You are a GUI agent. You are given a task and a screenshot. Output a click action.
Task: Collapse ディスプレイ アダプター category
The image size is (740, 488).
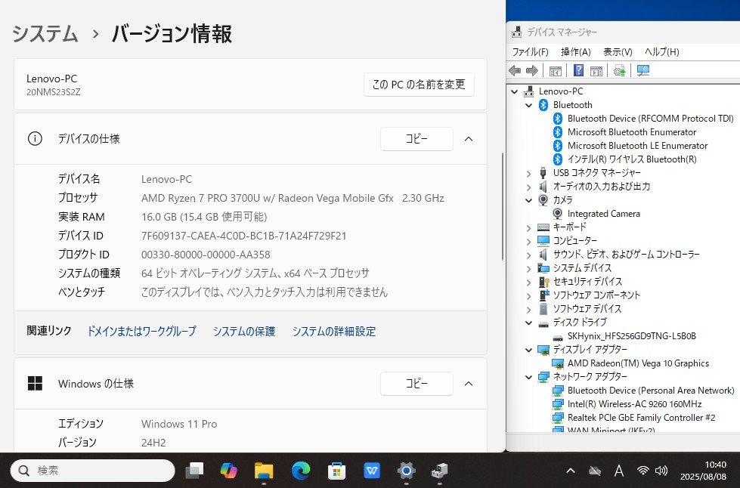point(528,350)
